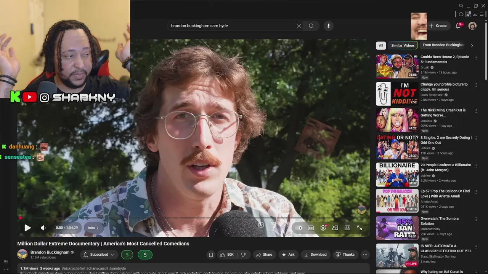This screenshot has height=274, width=488.
Task: Select From Brandon Buckingham chip
Action: (x=443, y=45)
